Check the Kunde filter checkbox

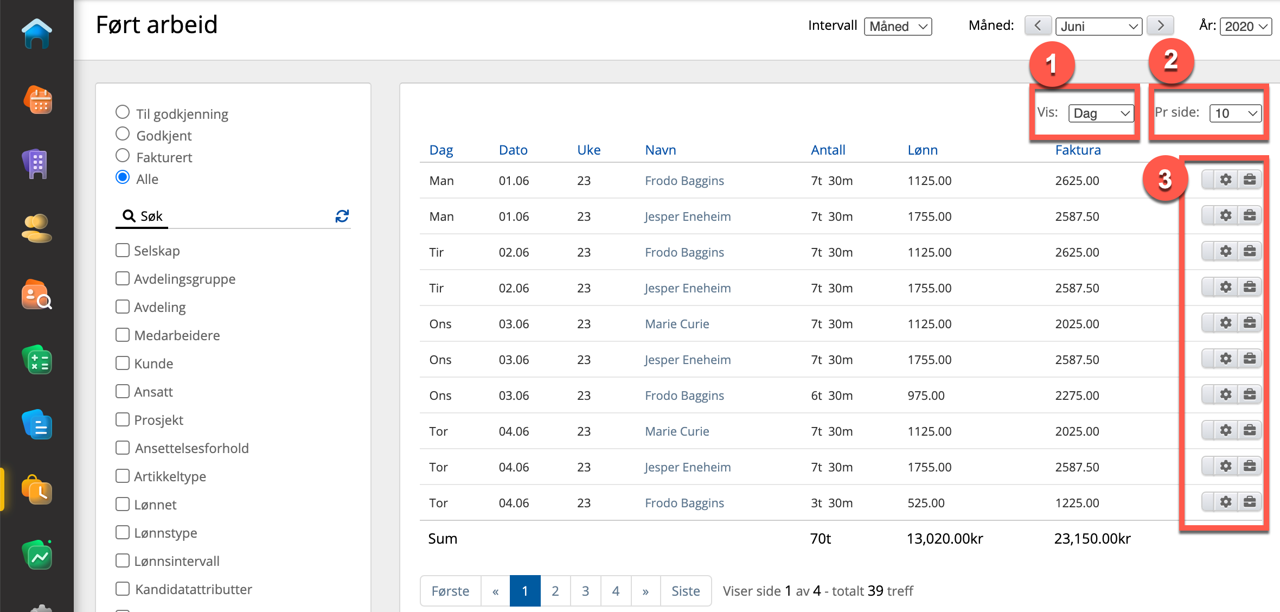123,363
